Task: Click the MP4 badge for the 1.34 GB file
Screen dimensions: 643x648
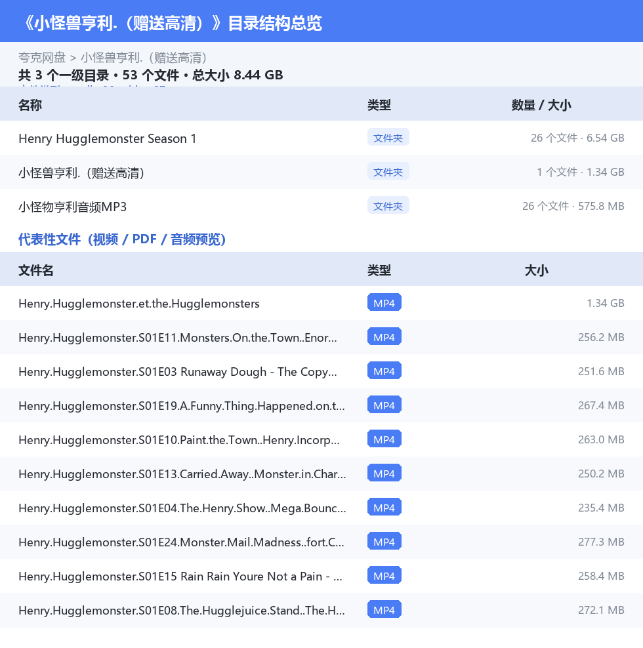Action: point(384,302)
